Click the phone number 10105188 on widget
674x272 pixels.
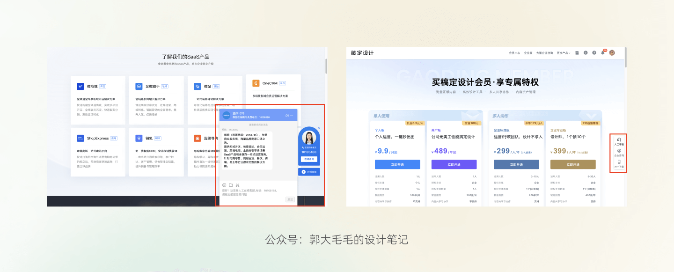tap(309, 152)
